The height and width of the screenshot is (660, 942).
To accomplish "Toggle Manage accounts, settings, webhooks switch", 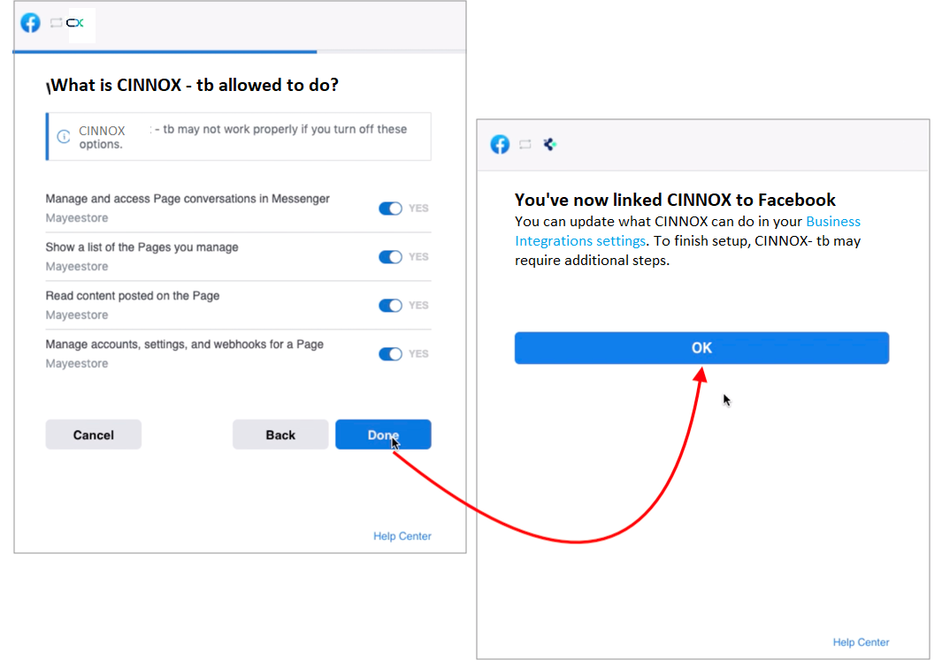I will (x=390, y=354).
